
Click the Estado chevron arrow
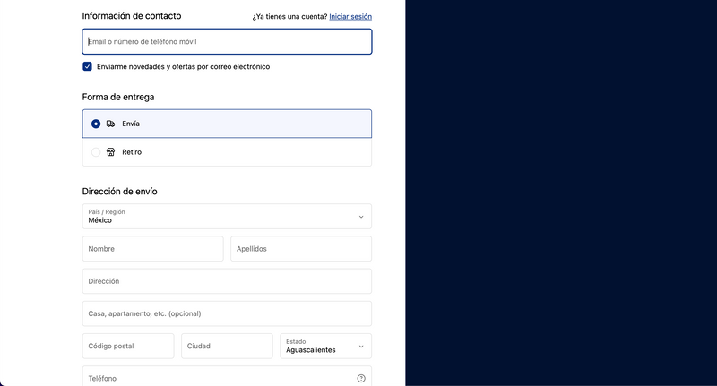click(x=361, y=347)
